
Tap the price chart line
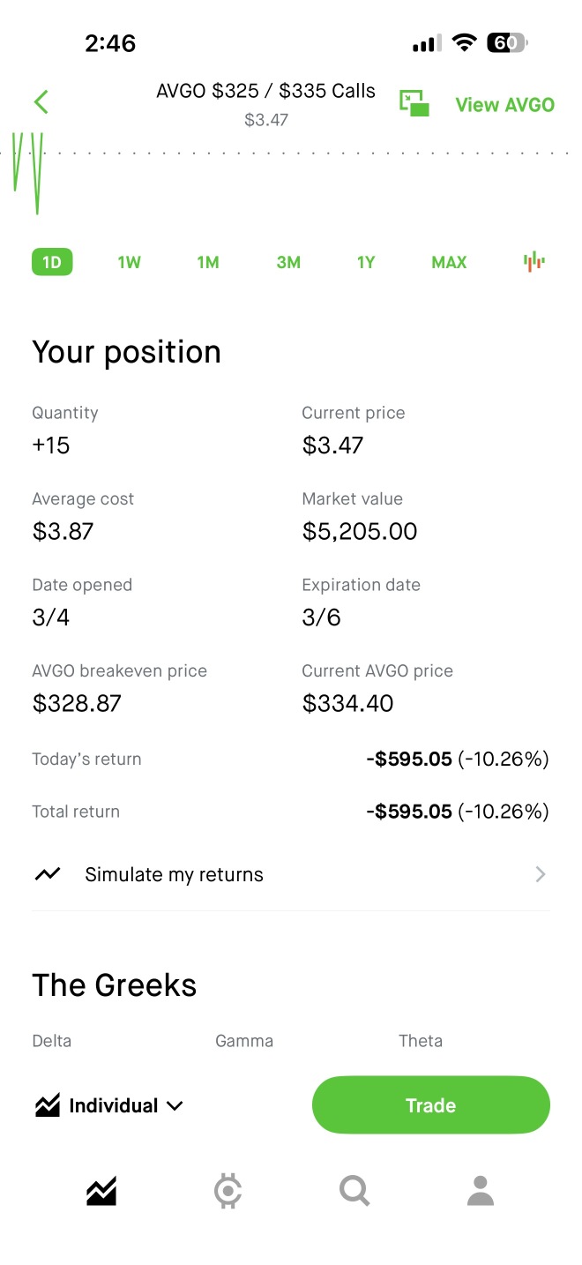(x=26, y=173)
